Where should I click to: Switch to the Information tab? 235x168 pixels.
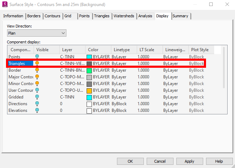point(13,16)
